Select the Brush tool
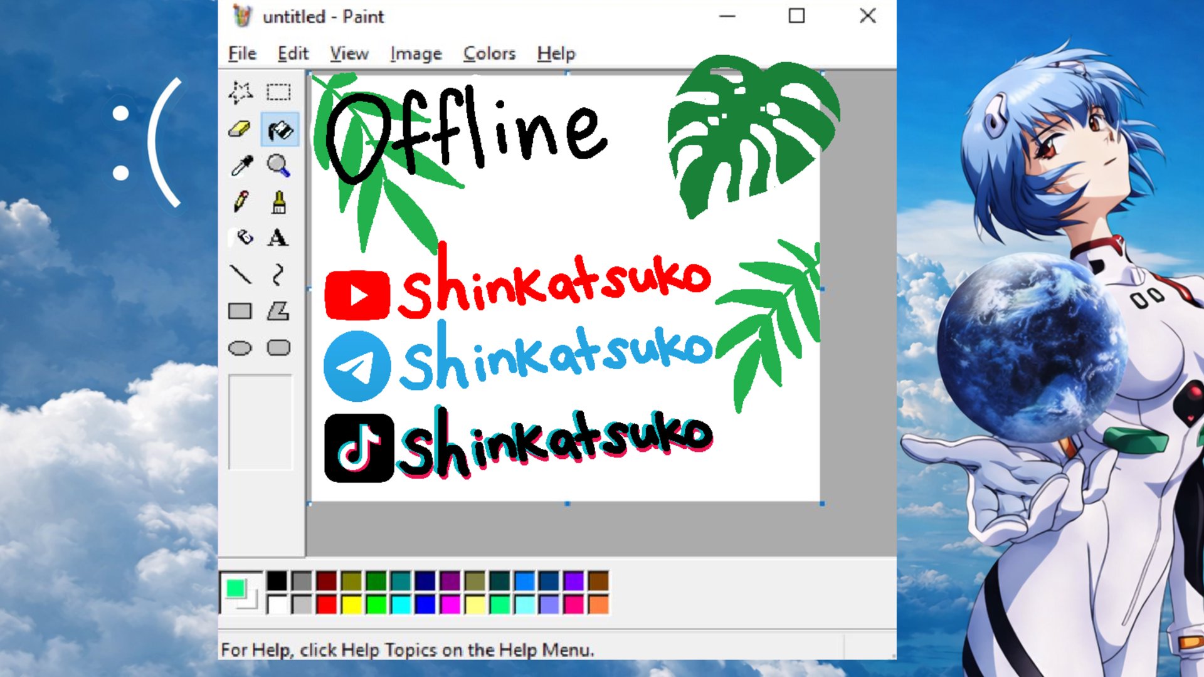This screenshot has width=1204, height=677. coord(279,202)
